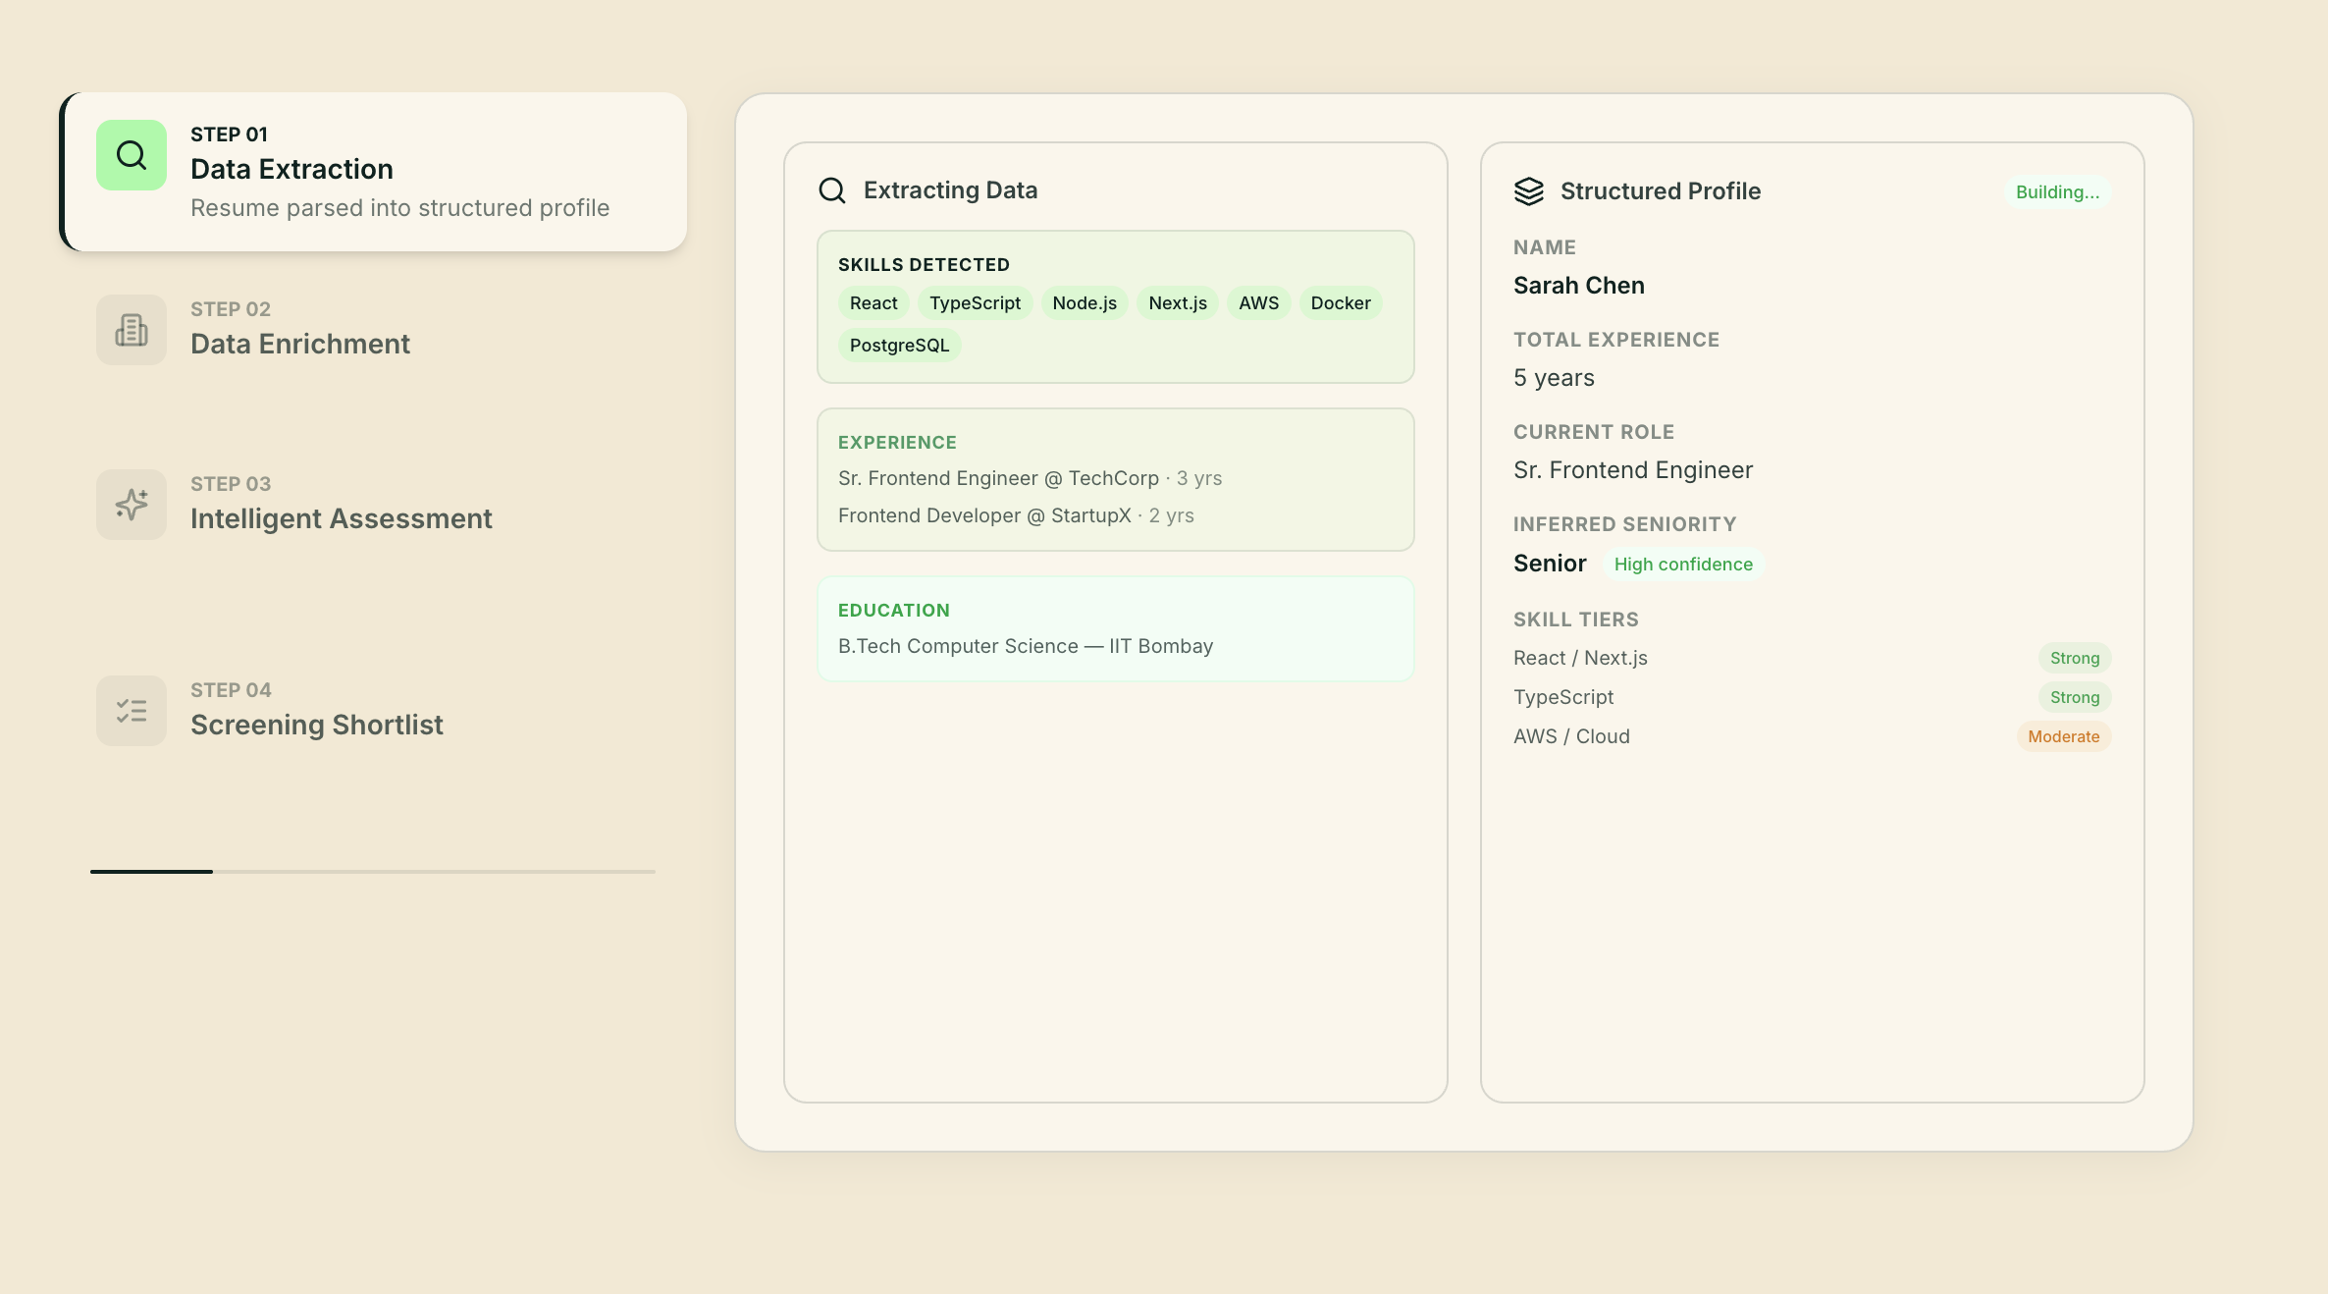2328x1294 pixels.
Task: Click the search icon beside Extracting Data
Action: [832, 190]
